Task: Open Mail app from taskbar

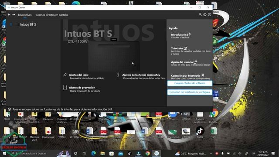Action: coord(121,154)
